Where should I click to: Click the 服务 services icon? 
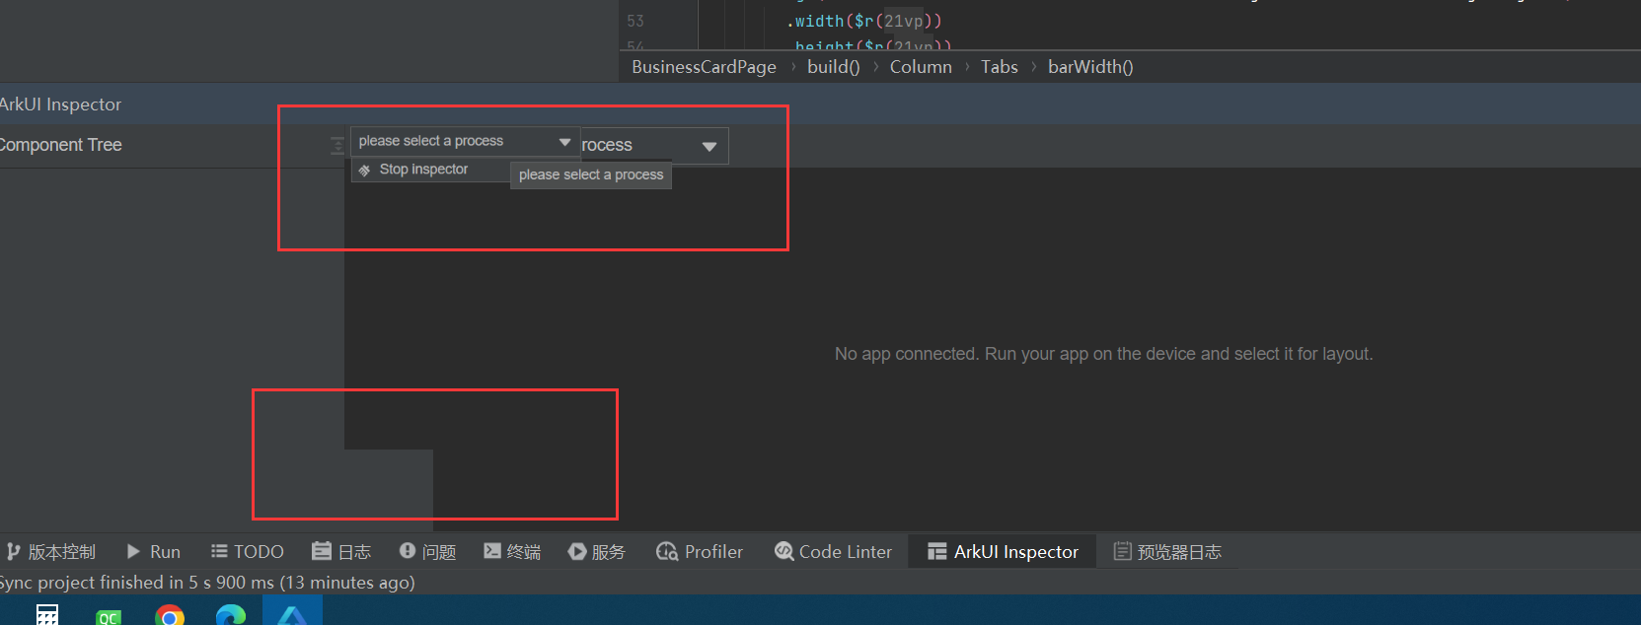click(x=577, y=551)
